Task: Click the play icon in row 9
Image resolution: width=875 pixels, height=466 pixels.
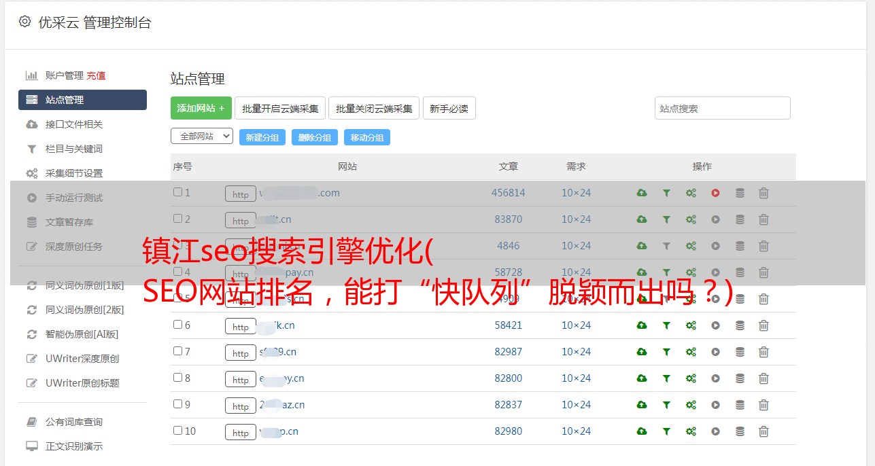Action: click(x=715, y=405)
